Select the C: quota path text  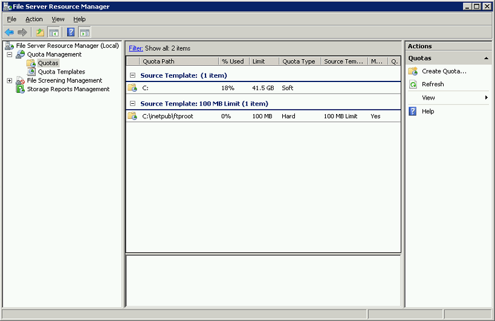pyautogui.click(x=145, y=88)
